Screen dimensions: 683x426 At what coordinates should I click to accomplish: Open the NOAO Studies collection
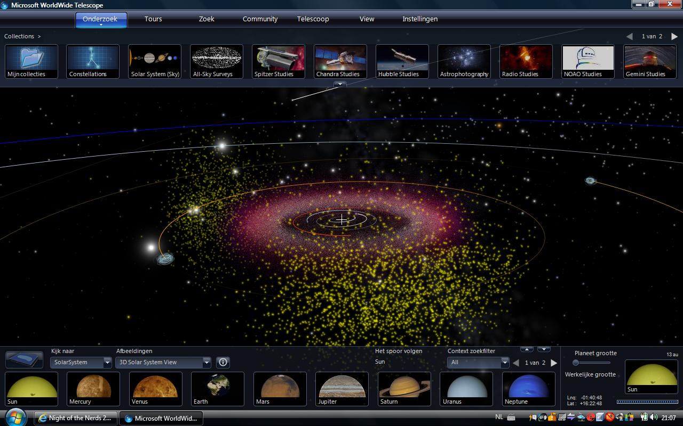588,62
